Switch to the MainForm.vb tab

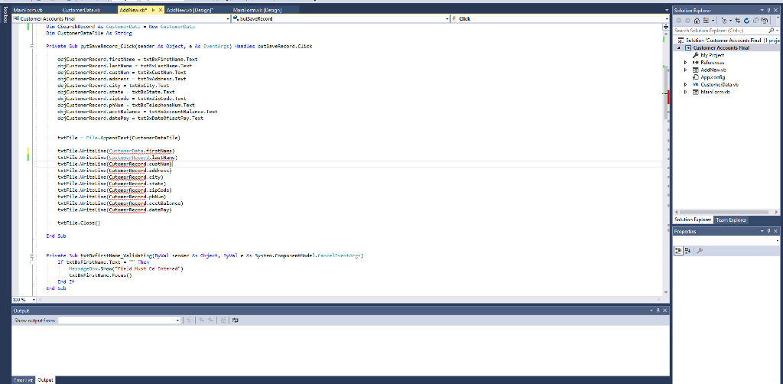coord(28,10)
